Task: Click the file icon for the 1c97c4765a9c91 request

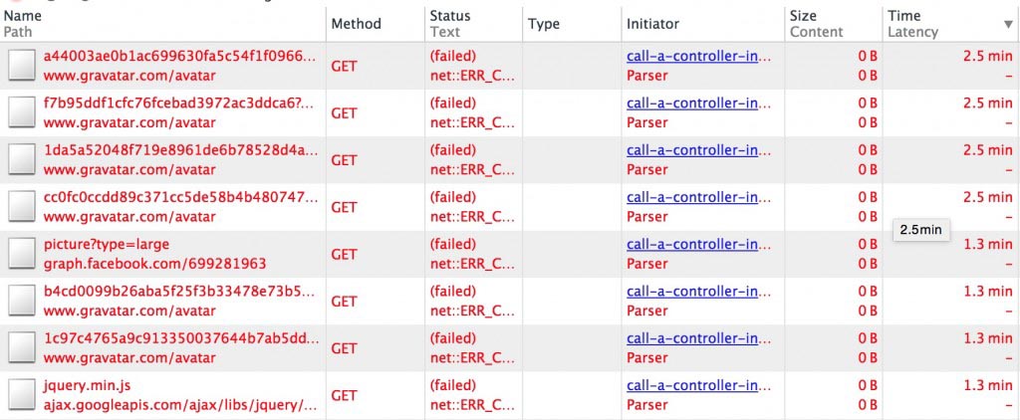Action: [22, 348]
